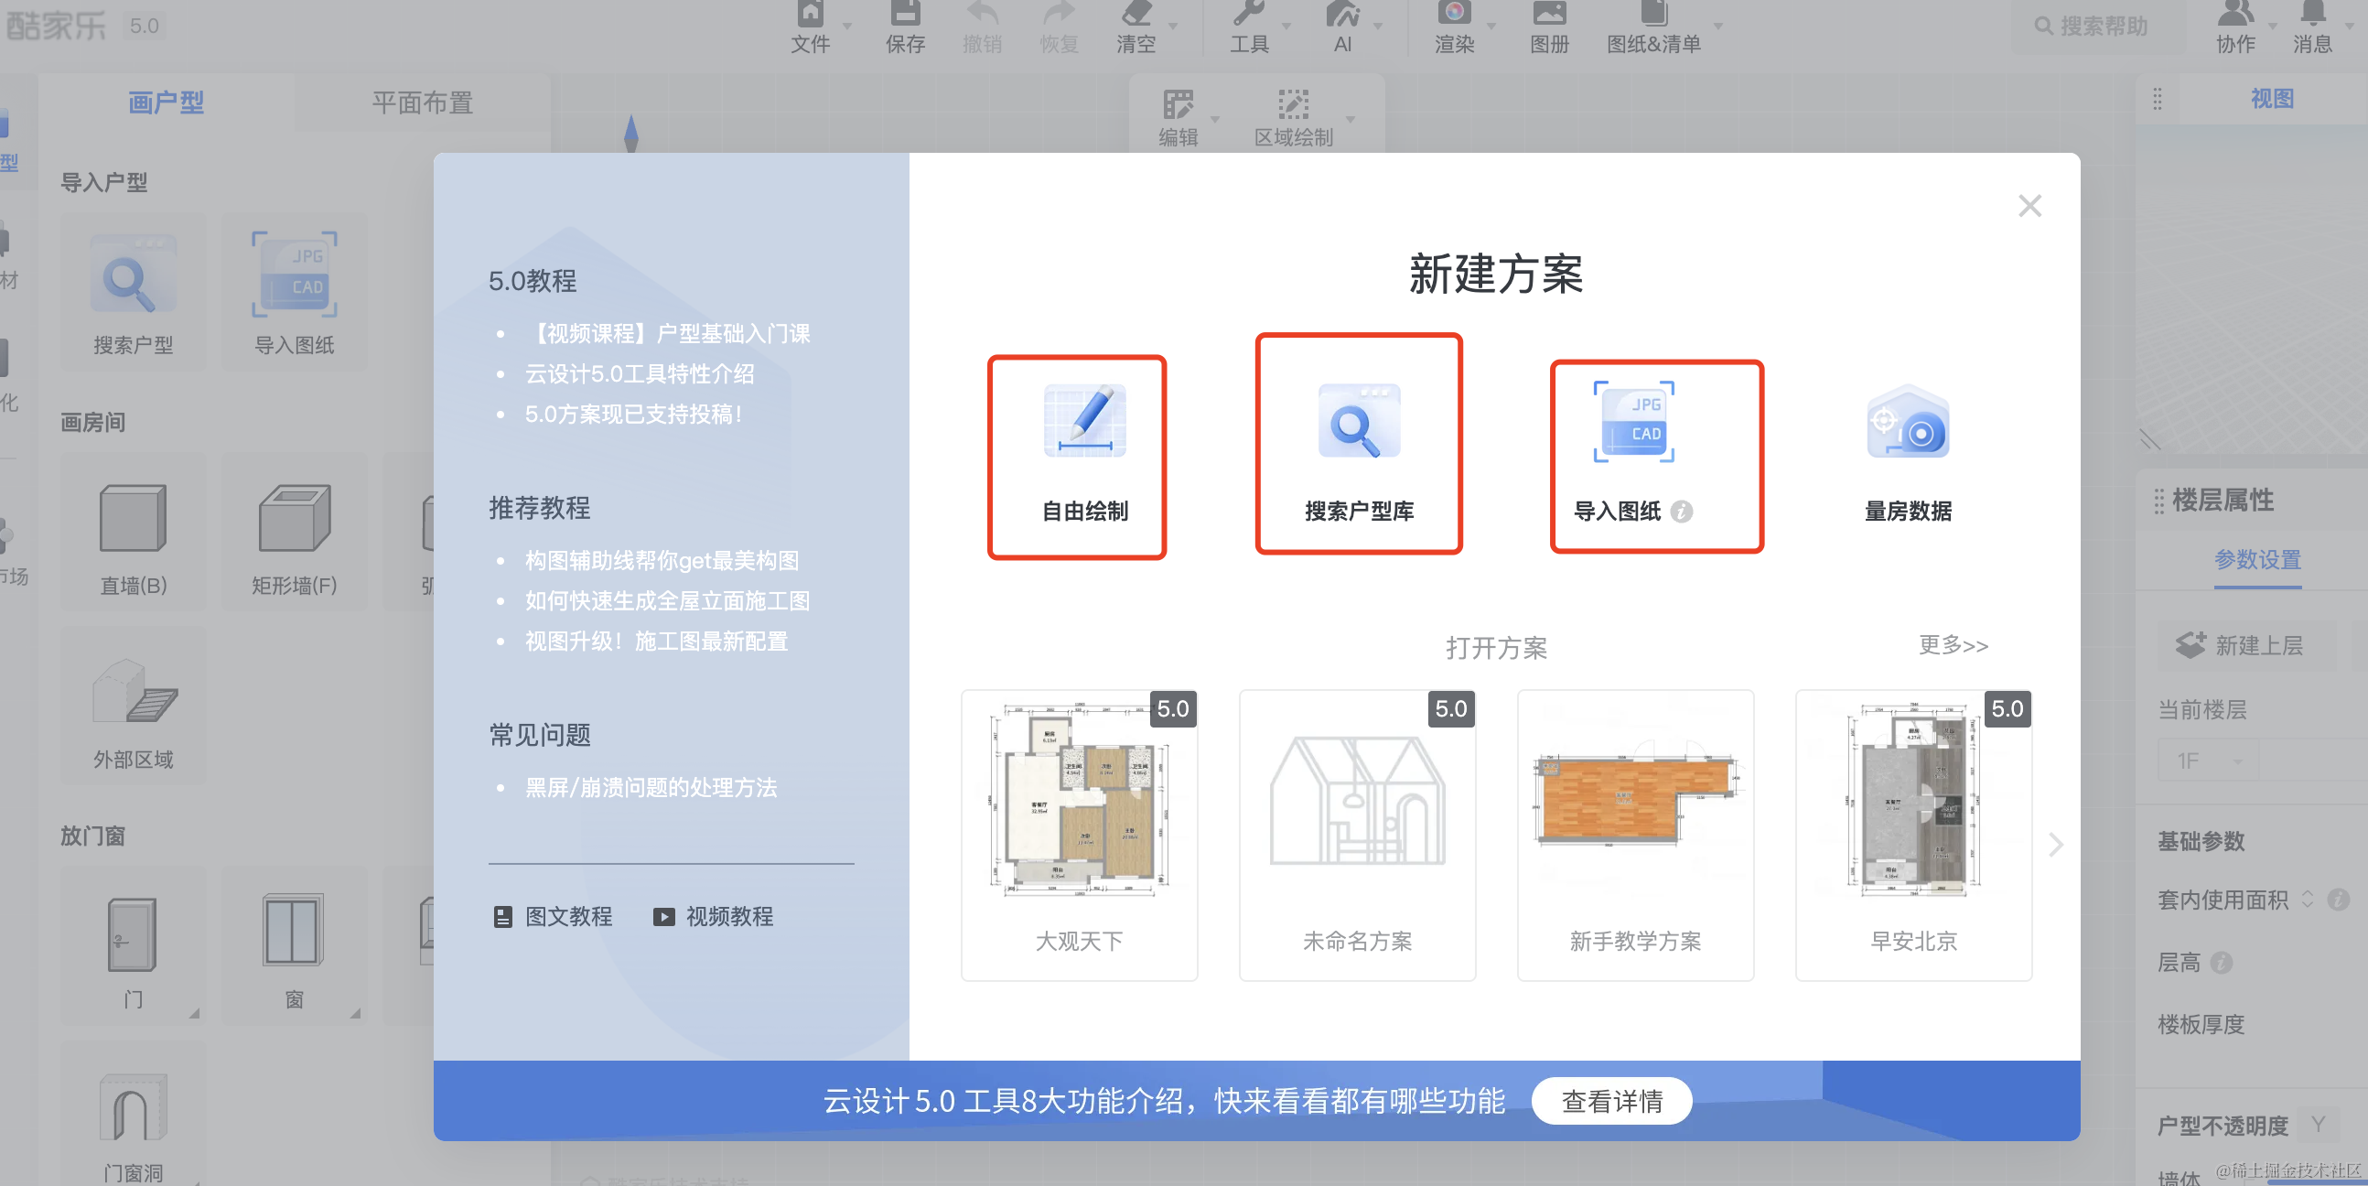Screen dimensions: 2368x1186
Task: Select the 参数设置 tab
Action: coord(2256,560)
